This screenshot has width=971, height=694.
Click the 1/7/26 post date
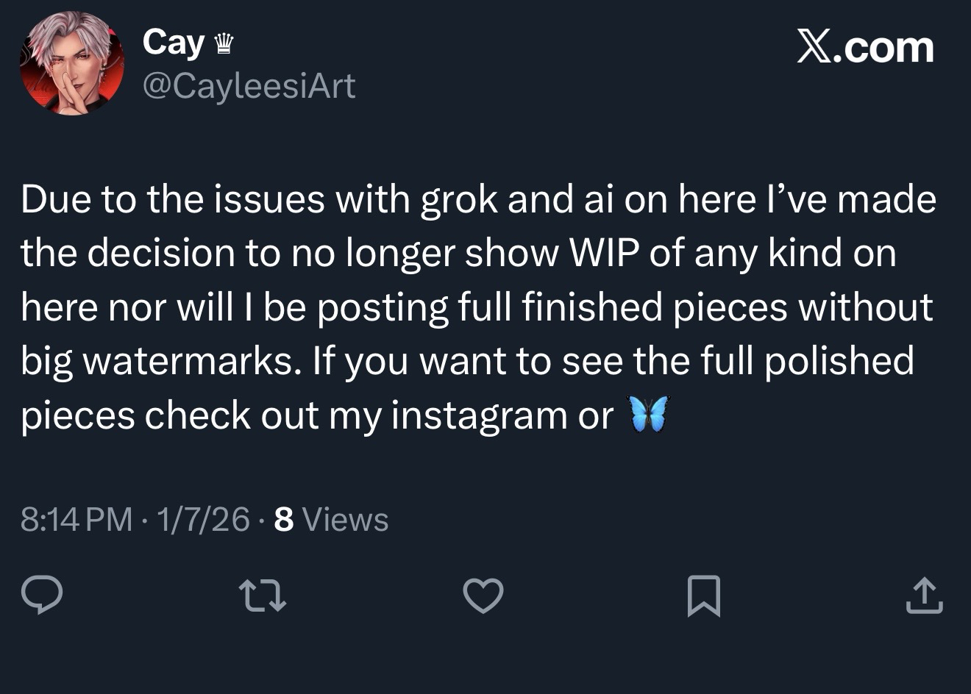203,520
